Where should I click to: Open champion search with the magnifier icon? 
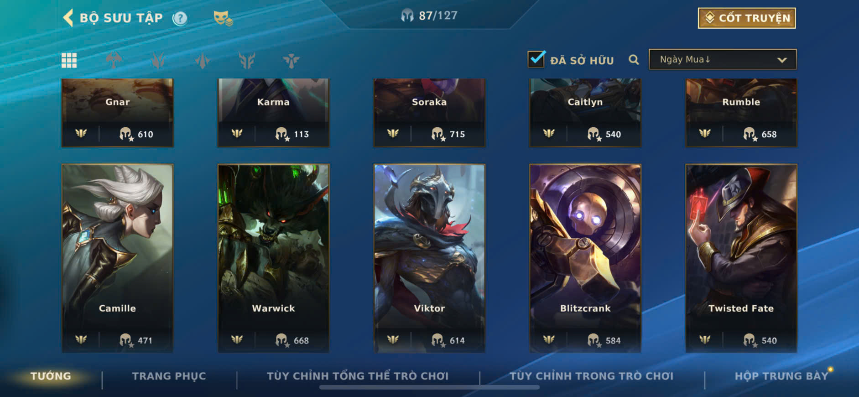click(x=634, y=60)
